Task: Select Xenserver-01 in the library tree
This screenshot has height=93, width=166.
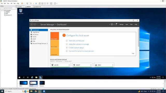Action: click(9, 15)
